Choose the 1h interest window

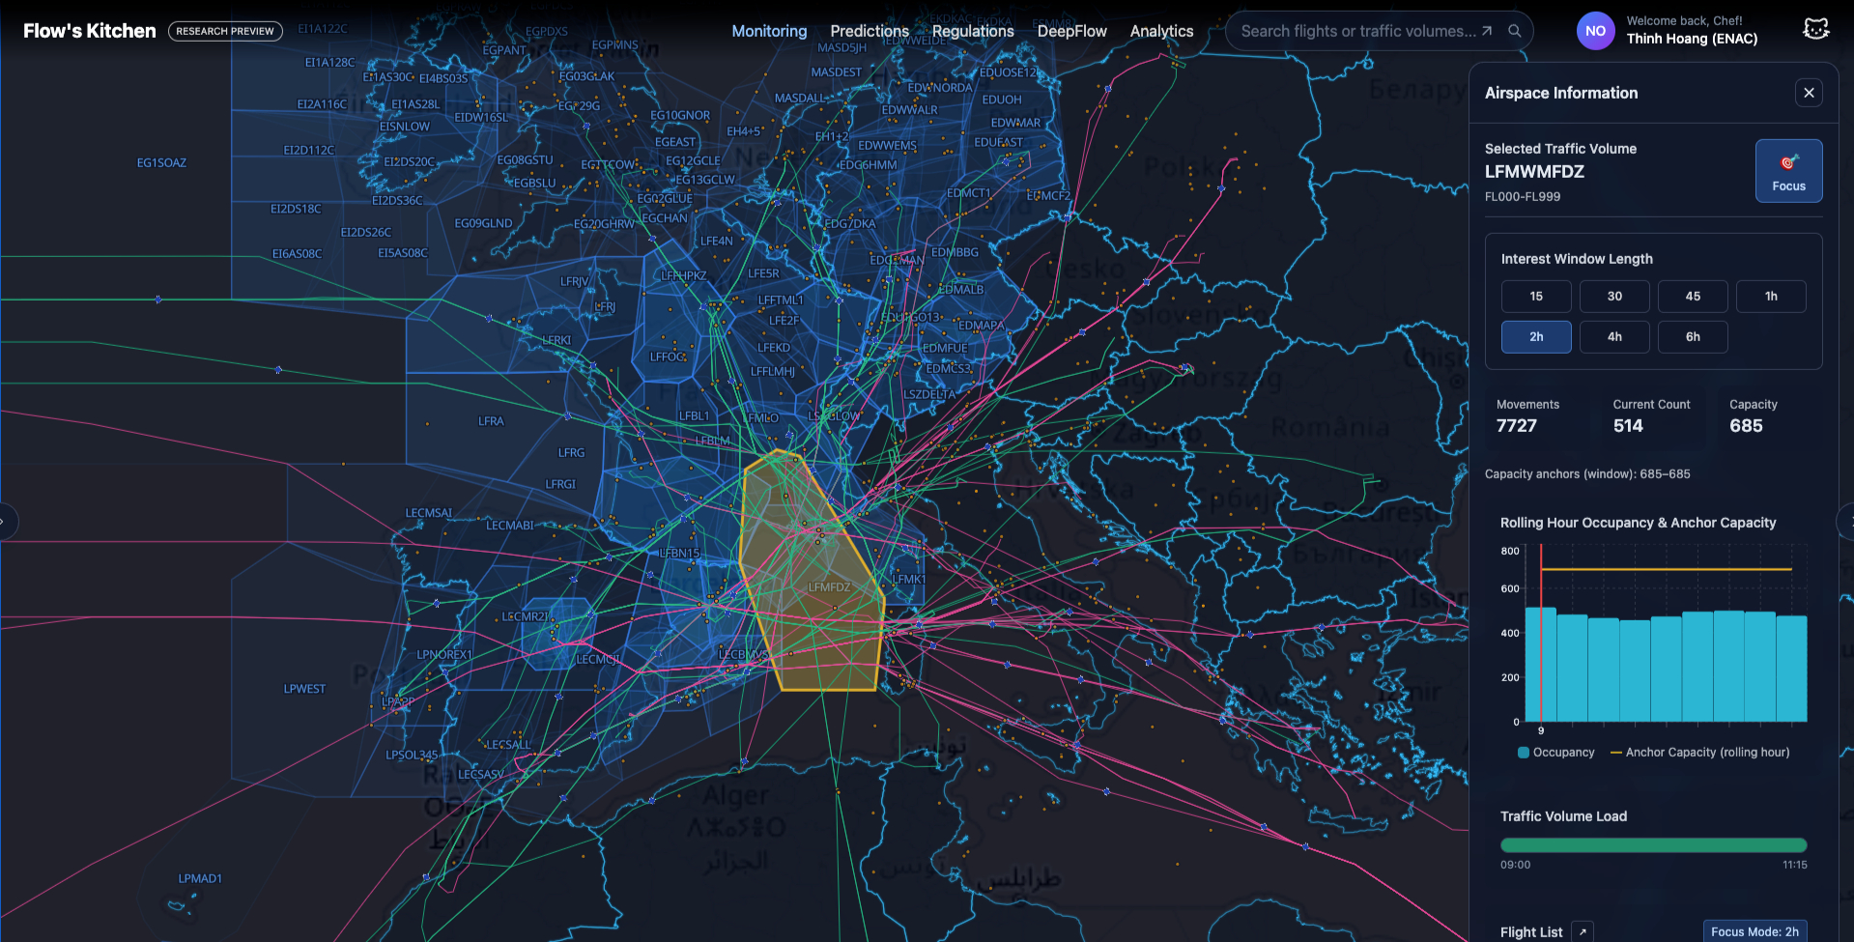click(1771, 297)
